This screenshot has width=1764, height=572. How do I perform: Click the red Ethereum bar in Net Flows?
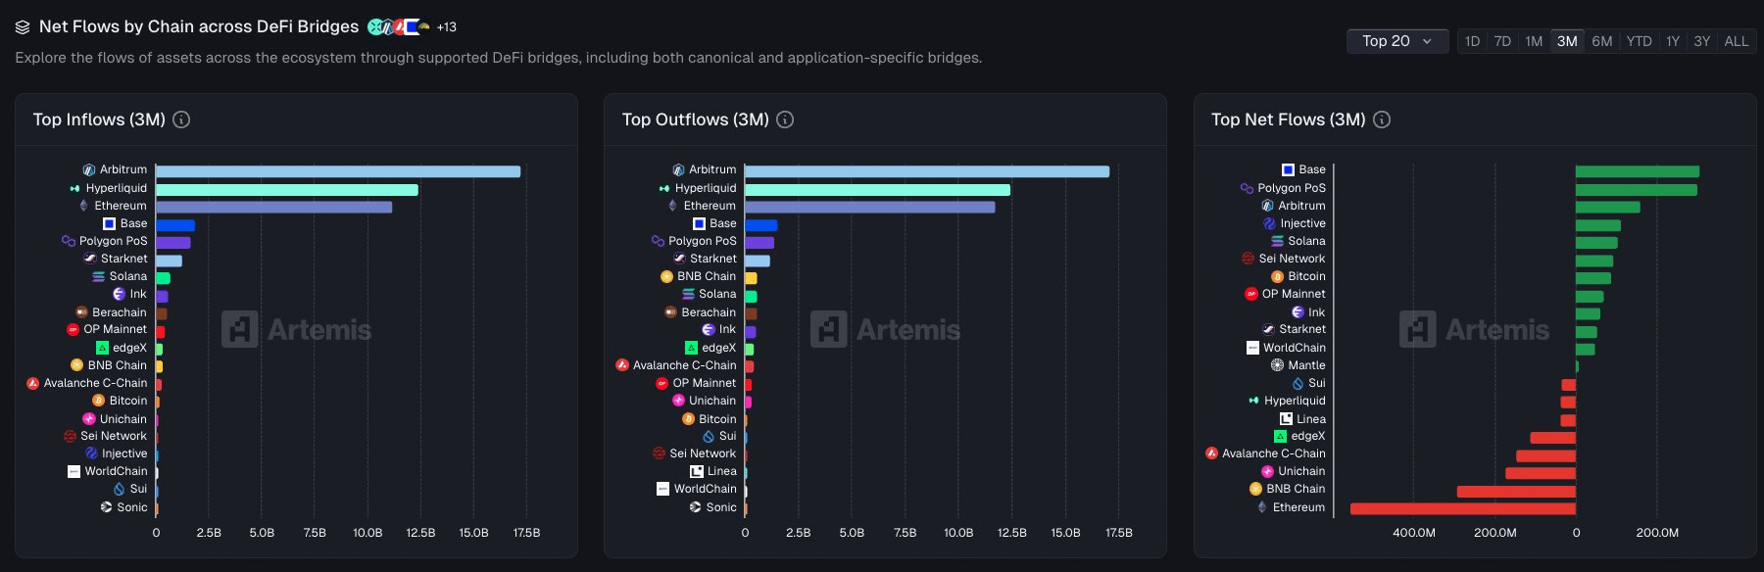coord(1463,508)
